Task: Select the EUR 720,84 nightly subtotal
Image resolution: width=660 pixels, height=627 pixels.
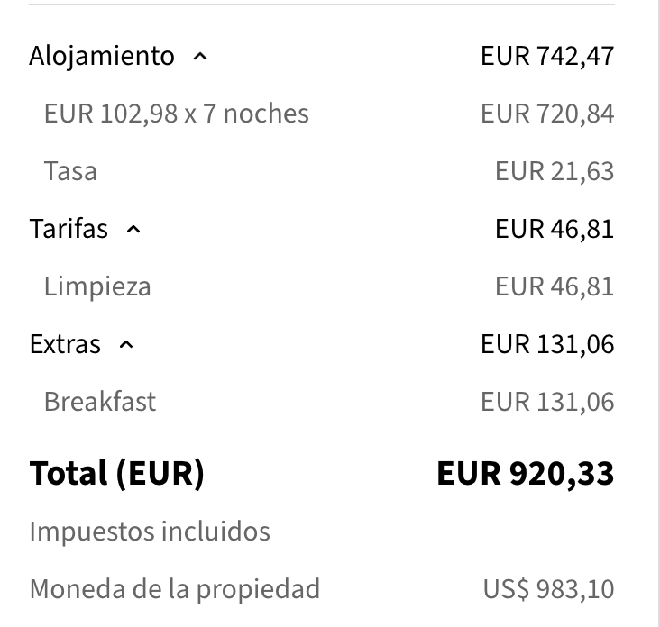Action: click(x=546, y=114)
